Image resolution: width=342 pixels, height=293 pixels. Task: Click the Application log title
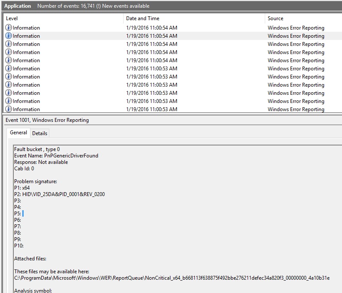[18, 6]
